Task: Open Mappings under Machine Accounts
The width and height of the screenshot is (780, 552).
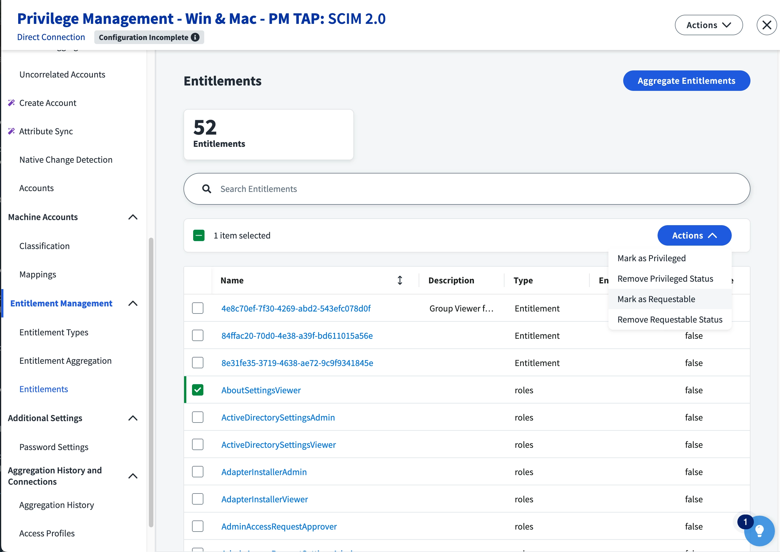Action: click(x=37, y=274)
